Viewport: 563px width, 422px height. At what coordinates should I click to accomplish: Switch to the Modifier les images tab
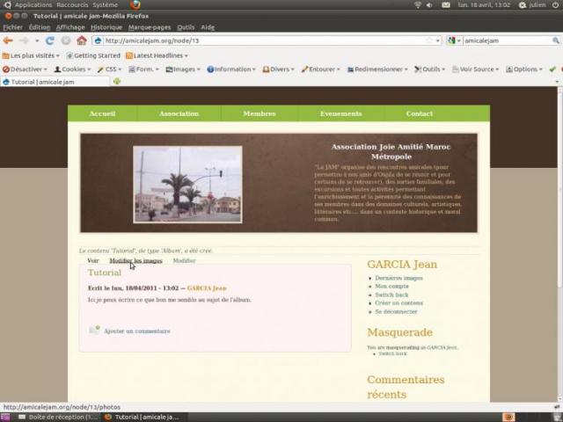click(x=135, y=261)
